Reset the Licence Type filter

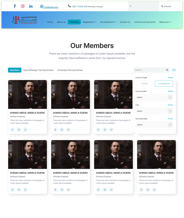(x=170, y=77)
